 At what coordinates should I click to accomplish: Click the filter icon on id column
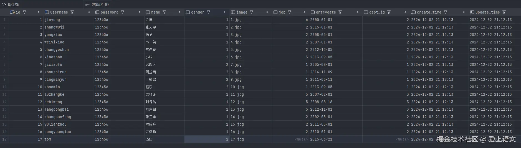[x=24, y=12]
